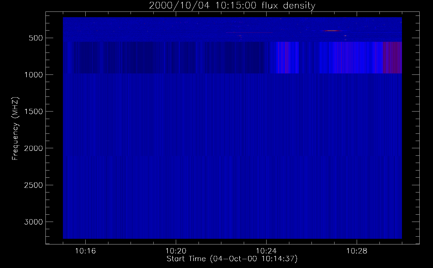The width and height of the screenshot is (433, 268).
Task: Click the 1500 frequency tick label
Action: (33, 111)
